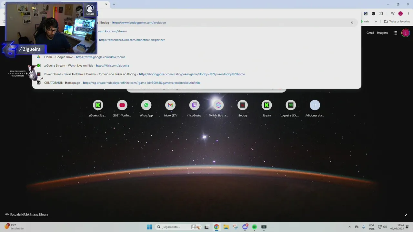The height and width of the screenshot is (232, 413).
Task: Open the clock and date panel
Action: (397, 227)
